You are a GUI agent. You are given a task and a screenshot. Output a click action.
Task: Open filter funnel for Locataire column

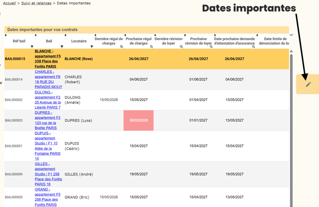92,47
